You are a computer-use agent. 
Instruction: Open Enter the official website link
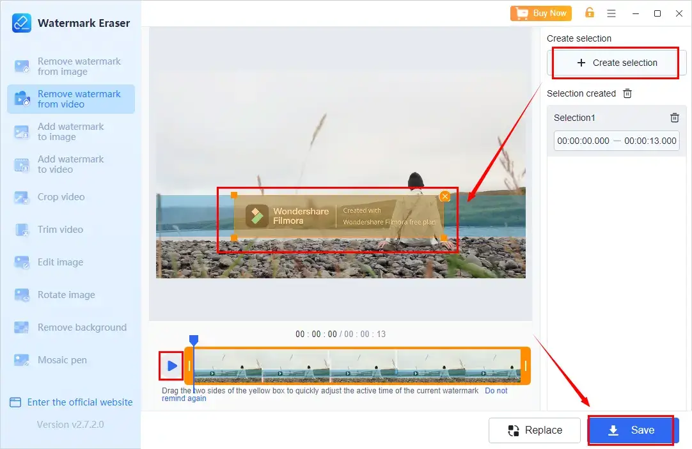[71, 402]
